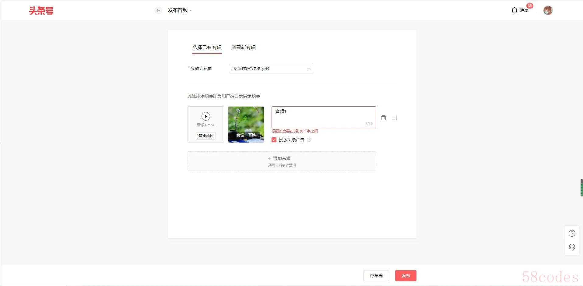Click the 此处排序顺序即为用户端目录展示顺序 hint text
Screen dimensions: 583x286
coord(224,96)
